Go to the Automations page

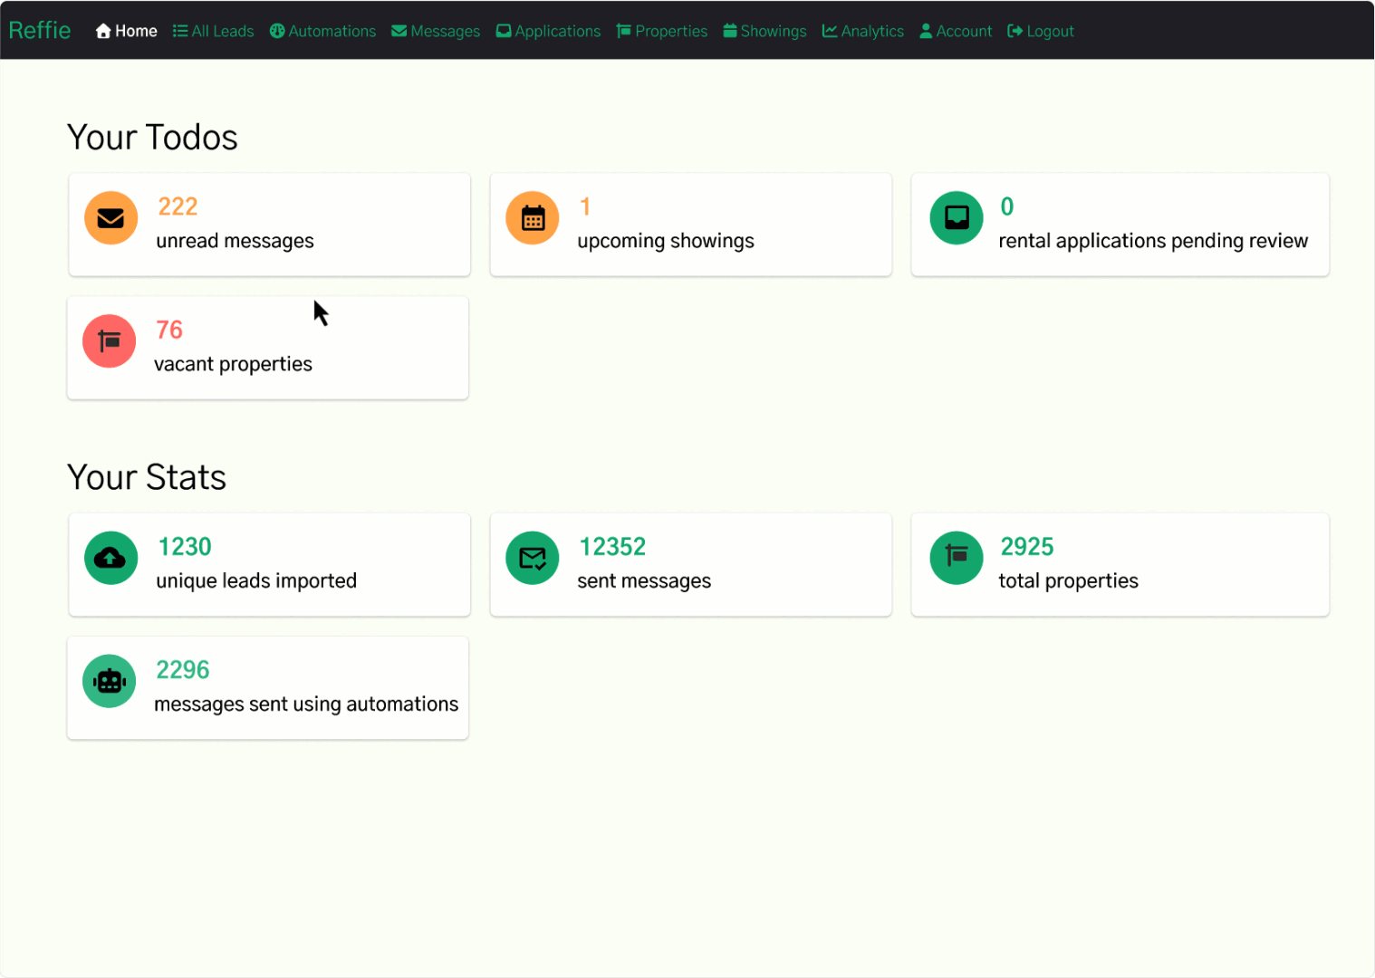coord(323,31)
